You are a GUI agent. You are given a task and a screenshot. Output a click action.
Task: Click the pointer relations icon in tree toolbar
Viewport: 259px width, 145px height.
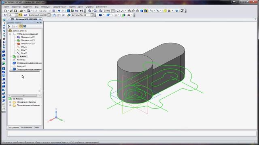pyautogui.click(x=9, y=26)
